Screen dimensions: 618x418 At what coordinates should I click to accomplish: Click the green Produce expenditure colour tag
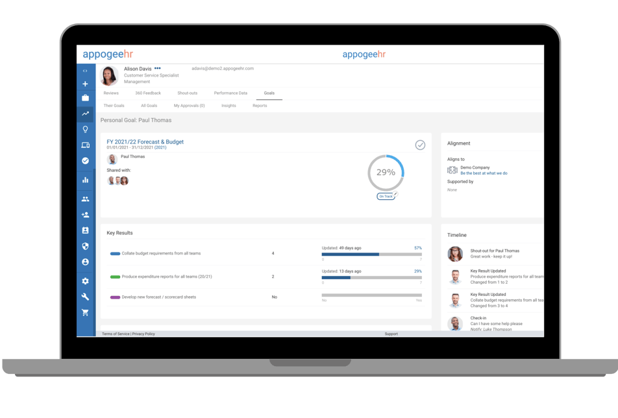pos(115,277)
